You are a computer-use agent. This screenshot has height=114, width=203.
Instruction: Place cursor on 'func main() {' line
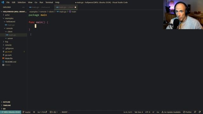(38, 22)
